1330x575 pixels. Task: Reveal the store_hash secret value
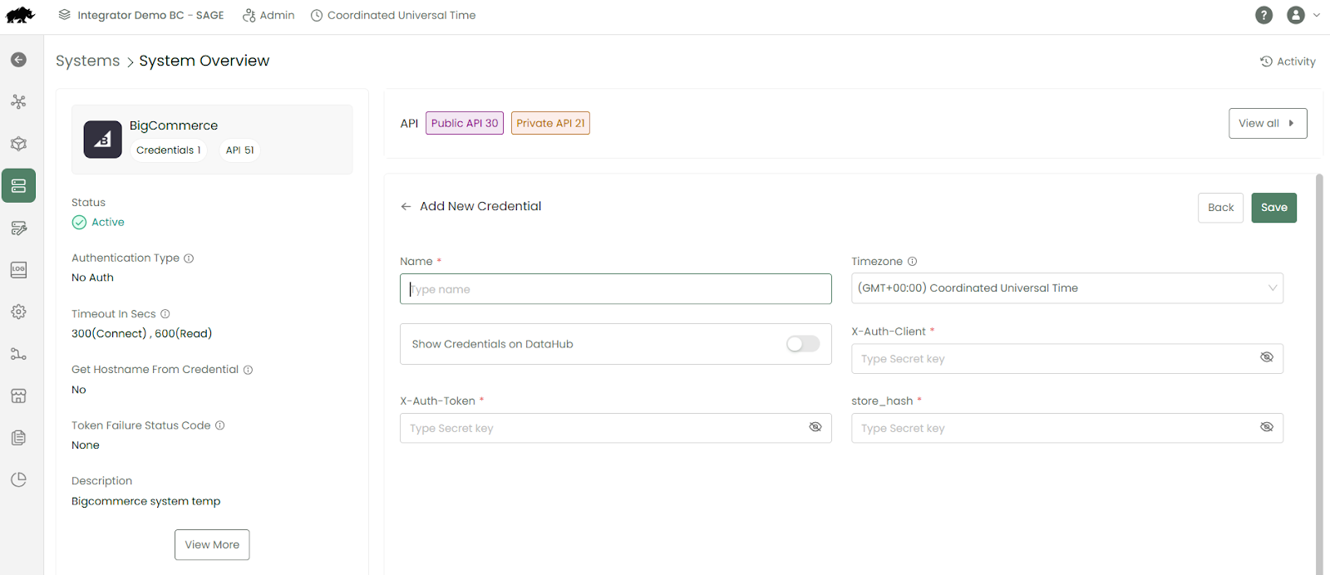[1267, 427]
